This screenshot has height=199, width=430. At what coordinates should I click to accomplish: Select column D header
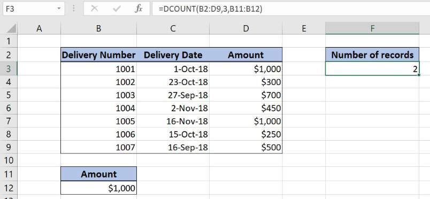pos(245,28)
